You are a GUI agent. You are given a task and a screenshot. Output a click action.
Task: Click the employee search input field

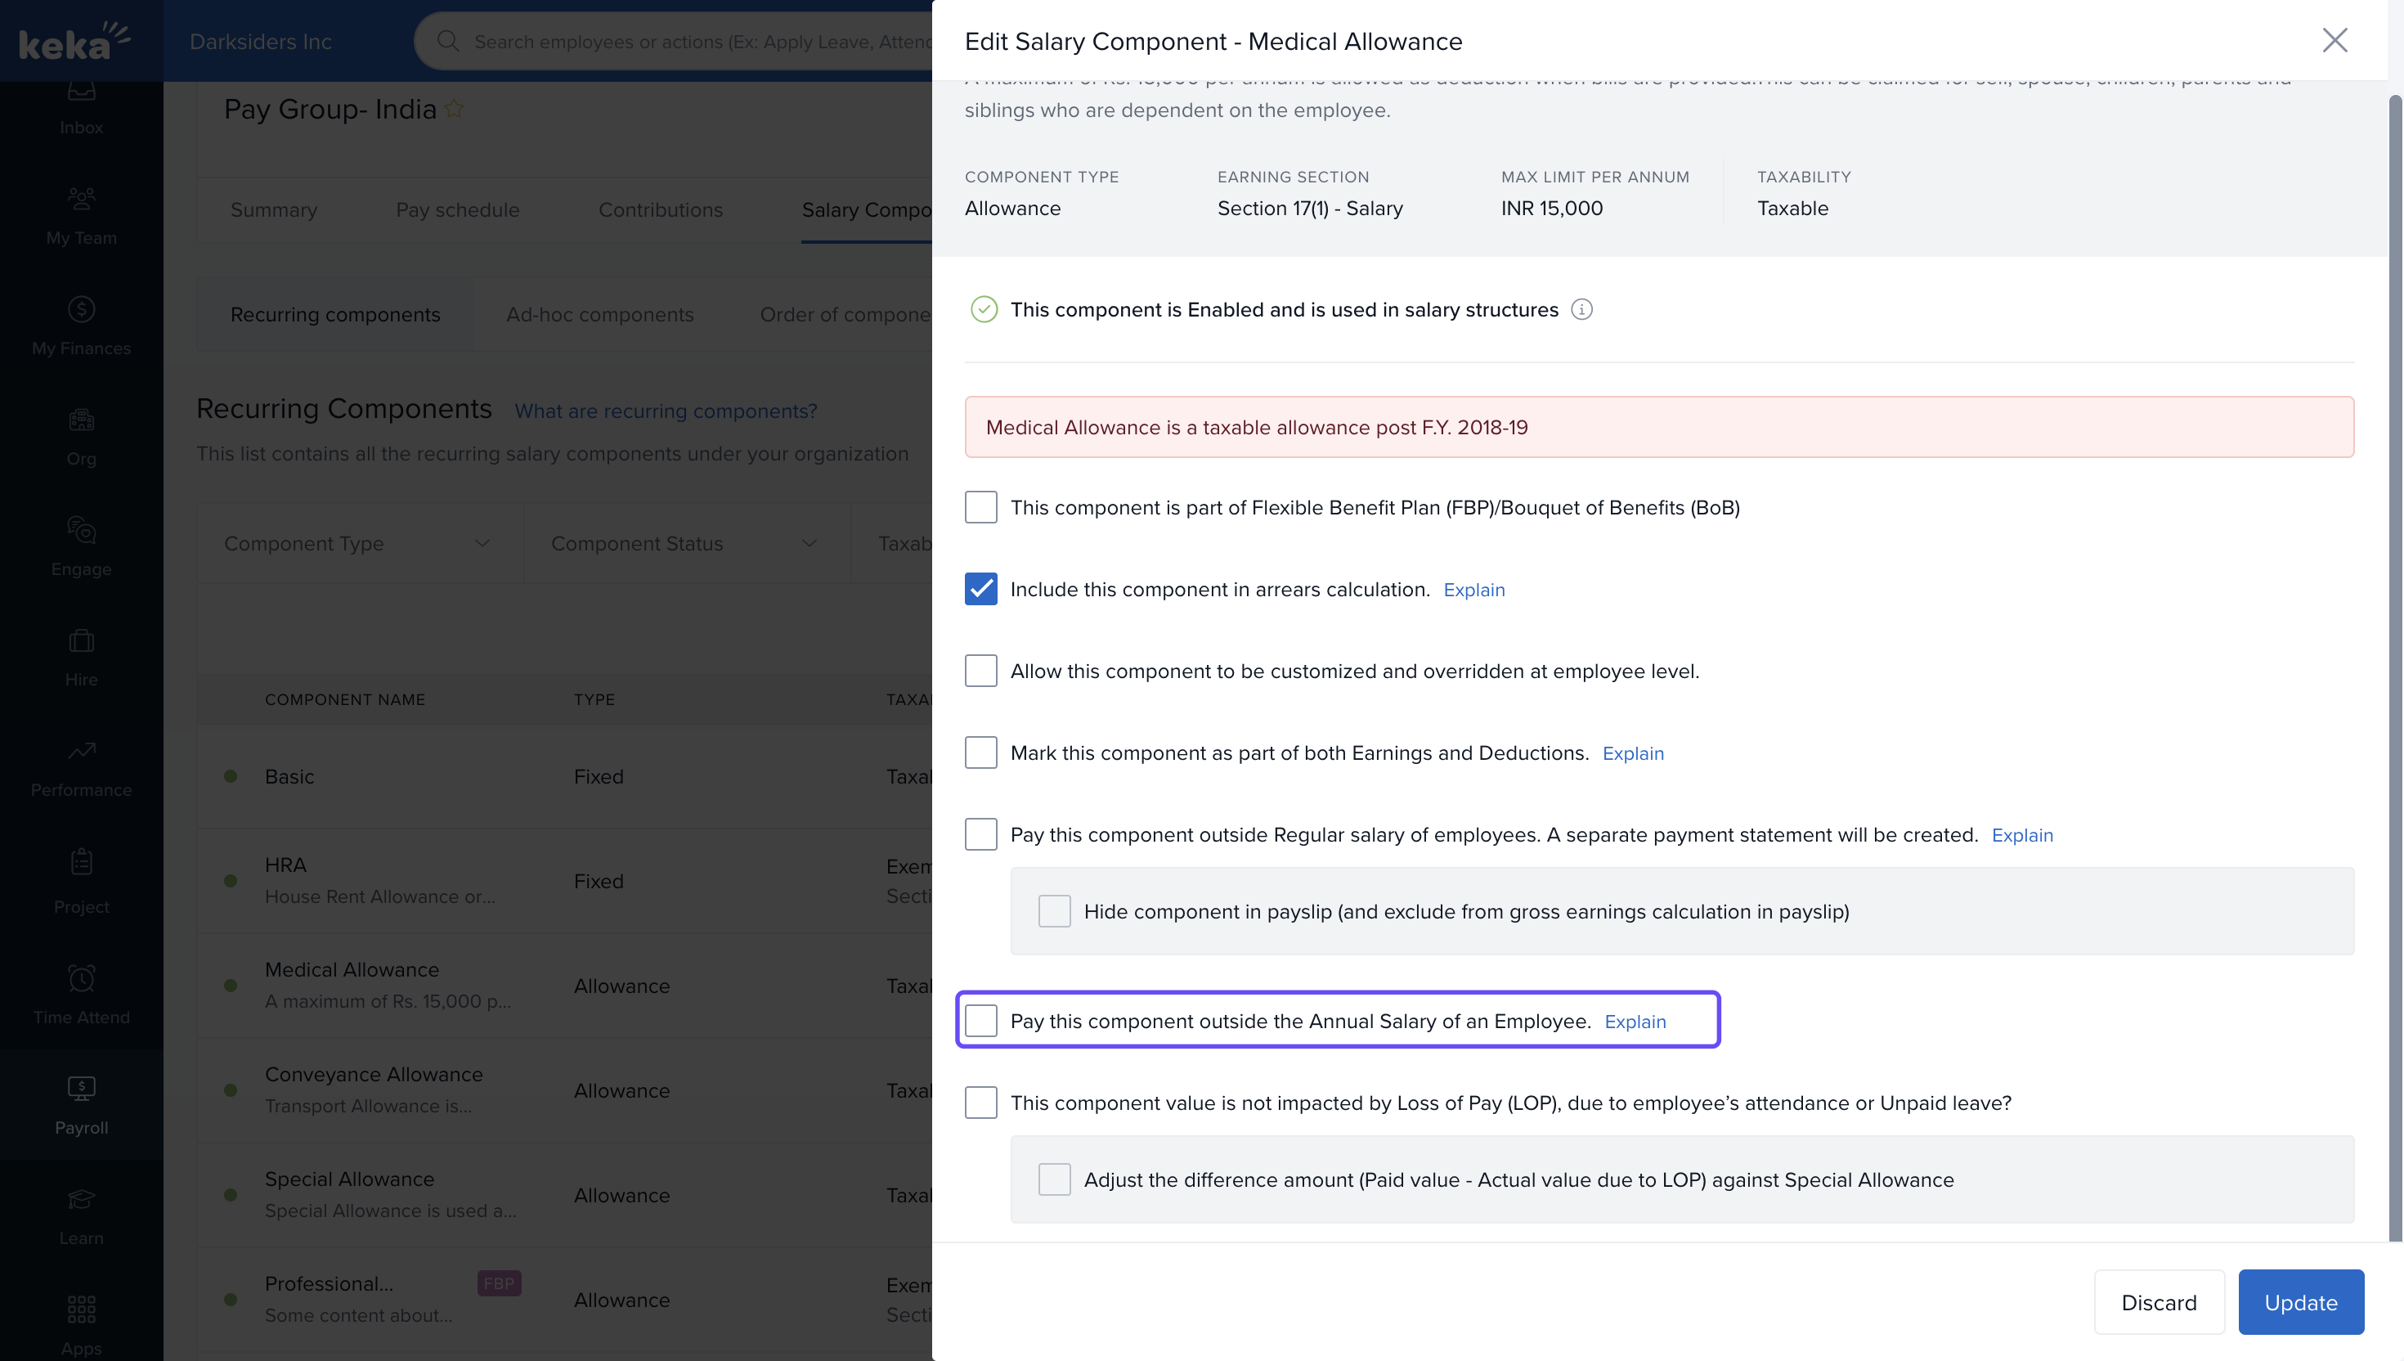point(701,41)
